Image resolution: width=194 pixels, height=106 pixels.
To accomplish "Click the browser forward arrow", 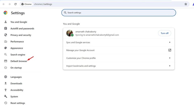I will pyautogui.click(x=10, y=4).
